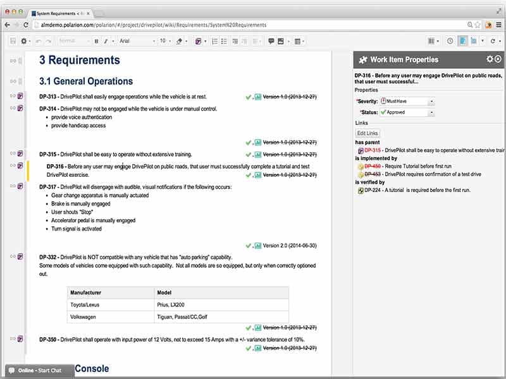Click the insert table icon

[297, 41]
